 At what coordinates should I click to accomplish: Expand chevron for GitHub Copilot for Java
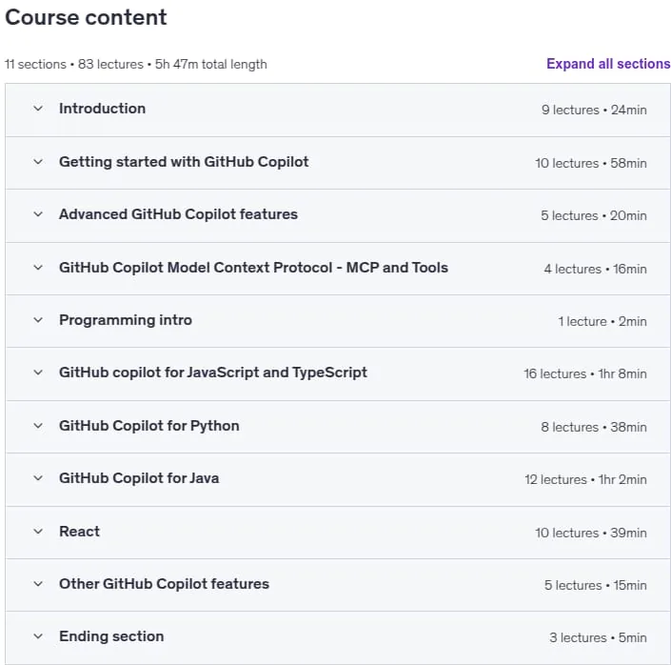(38, 478)
